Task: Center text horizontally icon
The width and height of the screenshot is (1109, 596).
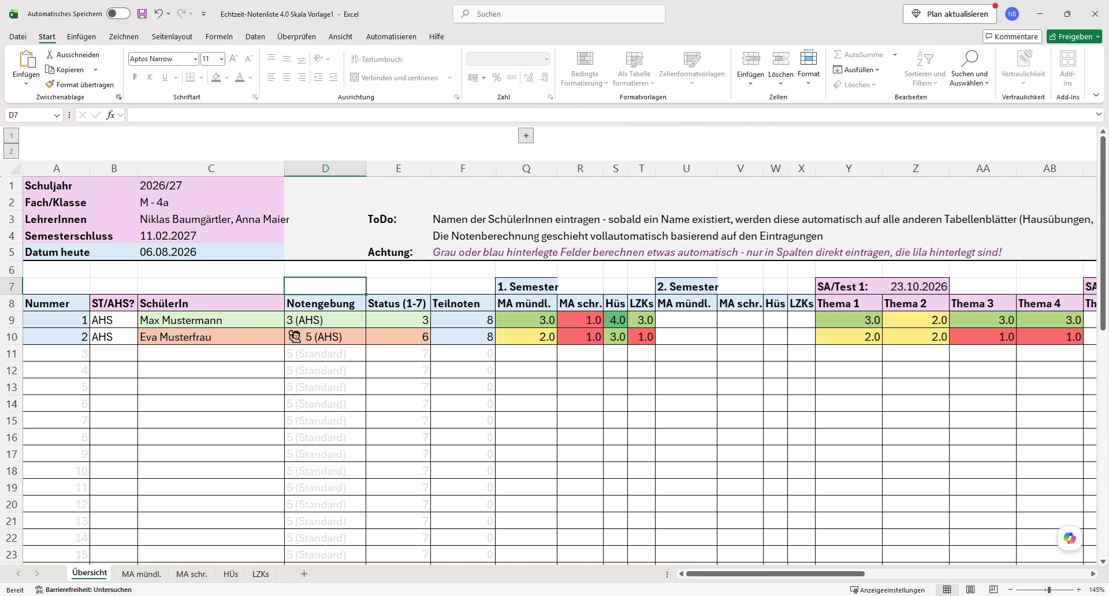Action: (286, 77)
